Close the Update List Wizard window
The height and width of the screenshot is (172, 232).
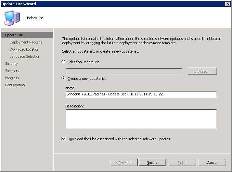click(x=227, y=4)
